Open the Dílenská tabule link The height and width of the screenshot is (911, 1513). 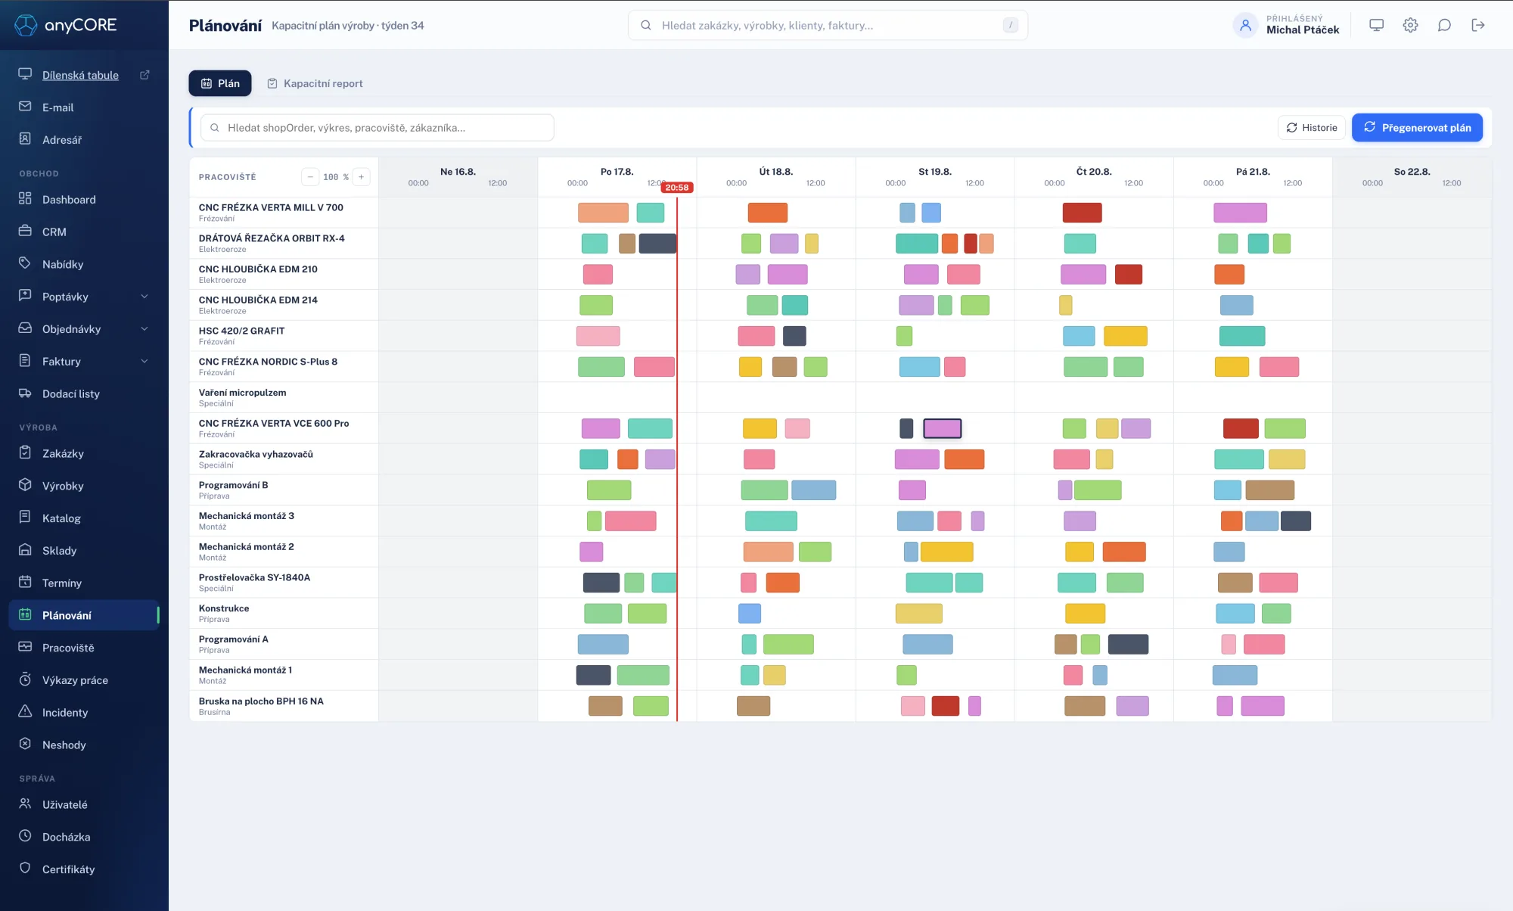80,75
